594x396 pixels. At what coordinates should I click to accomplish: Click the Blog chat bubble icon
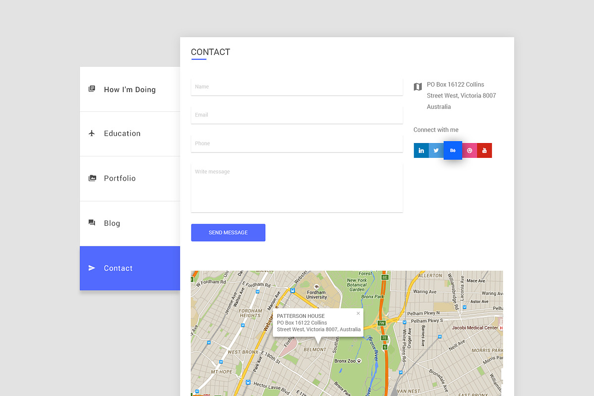pos(92,223)
